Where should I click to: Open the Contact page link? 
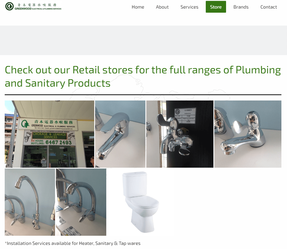click(268, 7)
